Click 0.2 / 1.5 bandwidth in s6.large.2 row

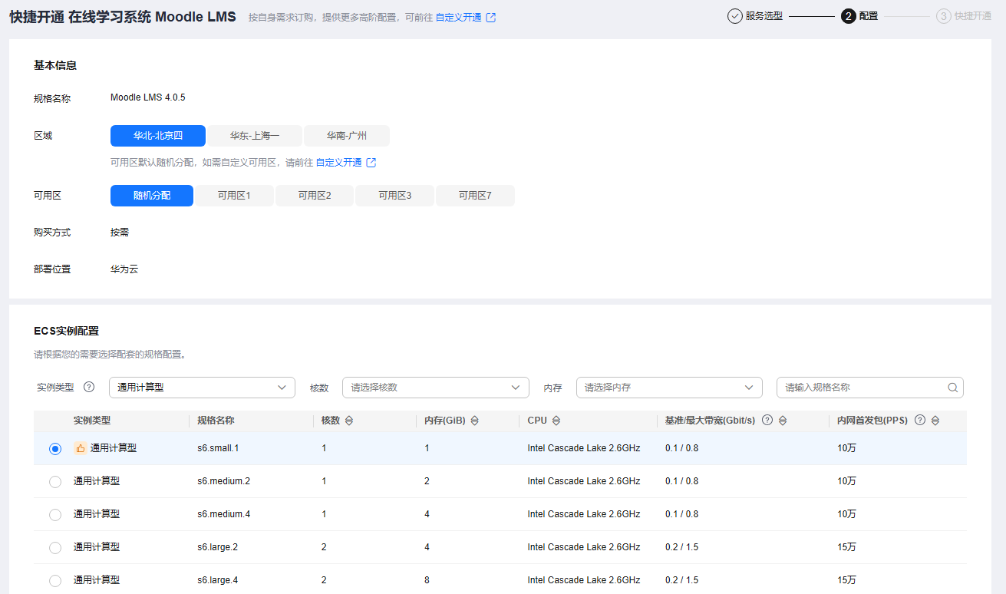coord(681,547)
